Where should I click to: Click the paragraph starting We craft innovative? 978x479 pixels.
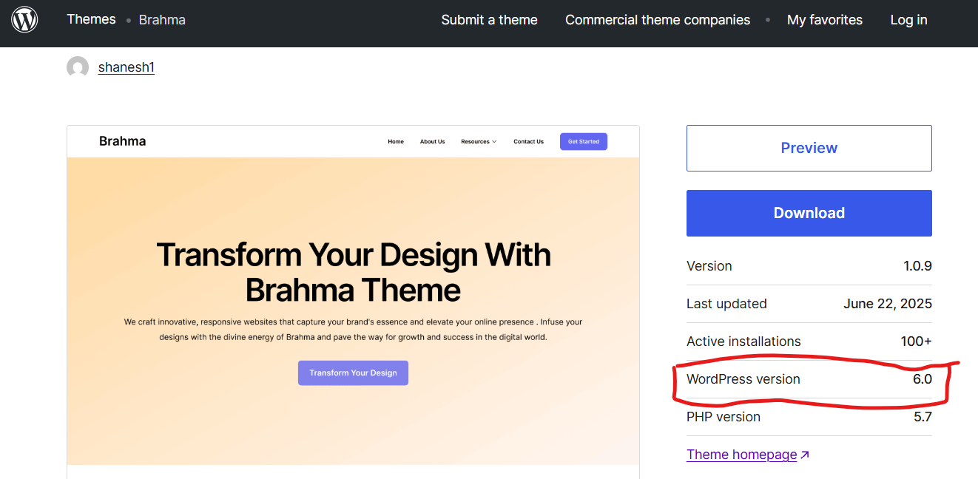pos(353,329)
